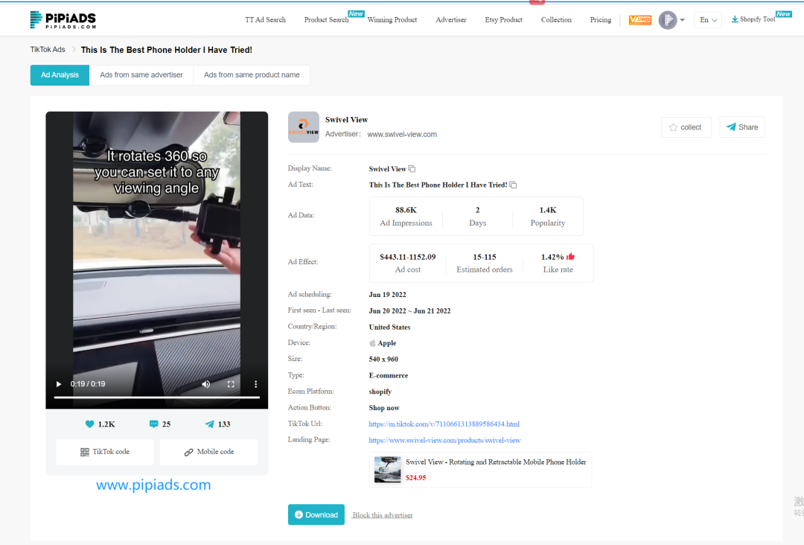The image size is (804, 545).
Task: Open the swivel-view landing page link
Action: pyautogui.click(x=444, y=441)
